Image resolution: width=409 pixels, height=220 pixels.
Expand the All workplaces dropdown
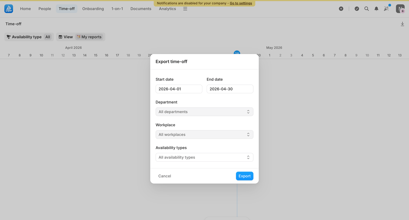point(205,135)
